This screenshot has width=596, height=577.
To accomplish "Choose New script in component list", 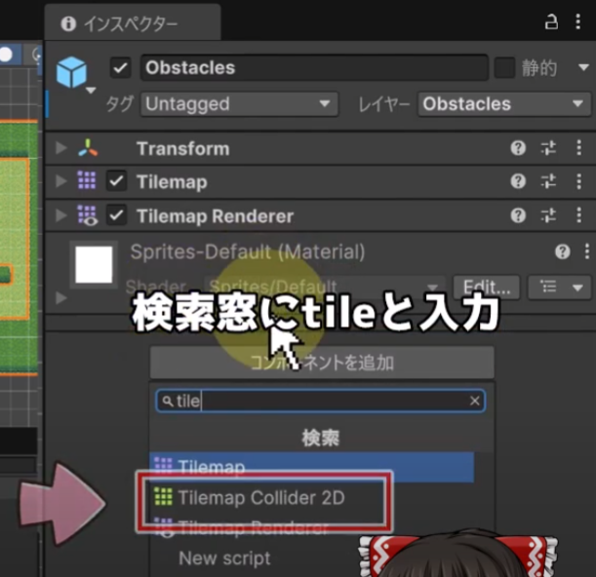I will pyautogui.click(x=224, y=558).
